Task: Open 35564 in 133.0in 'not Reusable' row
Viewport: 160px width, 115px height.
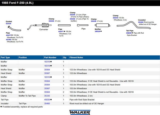Action: point(47,81)
